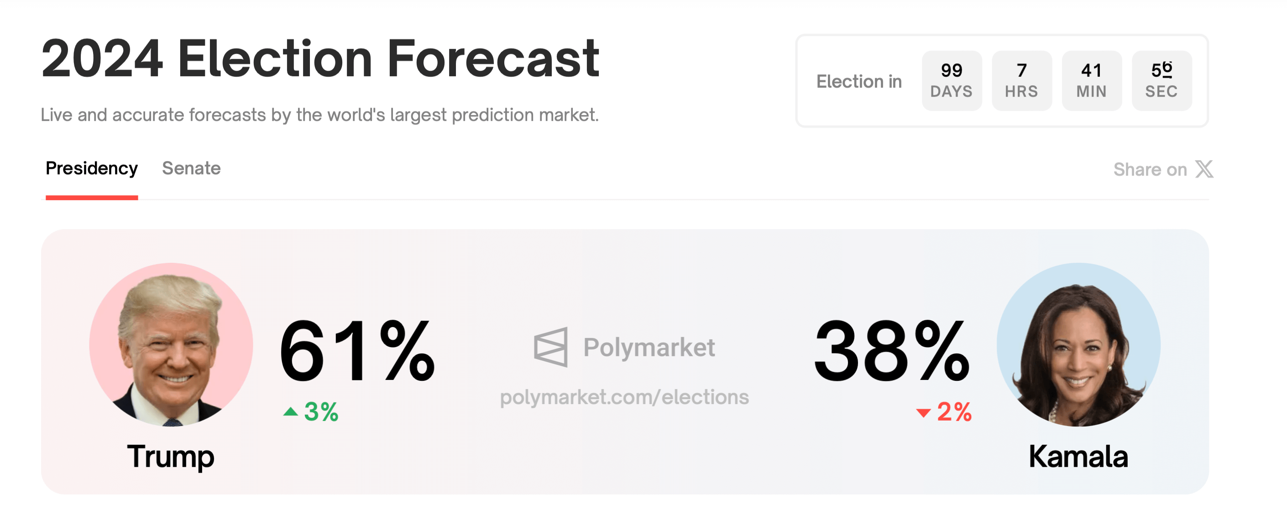Click Trump's green up-arrow indicator
The image size is (1287, 510).
[290, 411]
